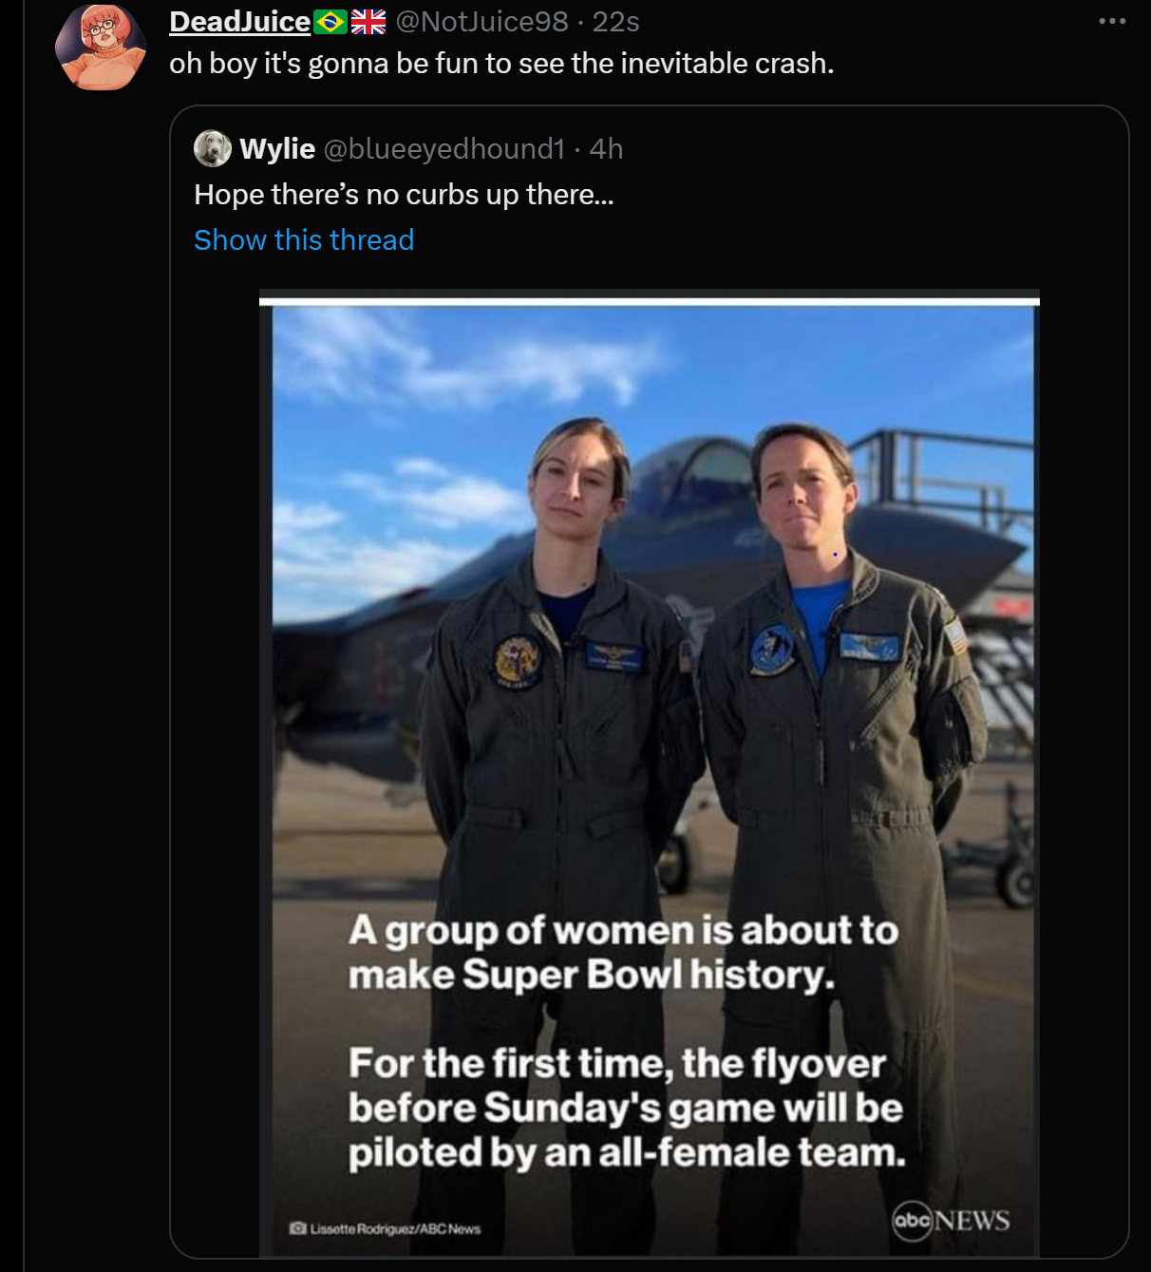Click the Lissette Rodriguez/ABC News credit text

(395, 1228)
